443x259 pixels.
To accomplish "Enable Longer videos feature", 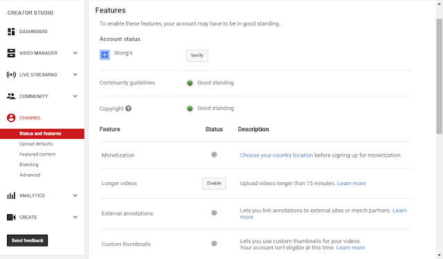I will 214,184.
